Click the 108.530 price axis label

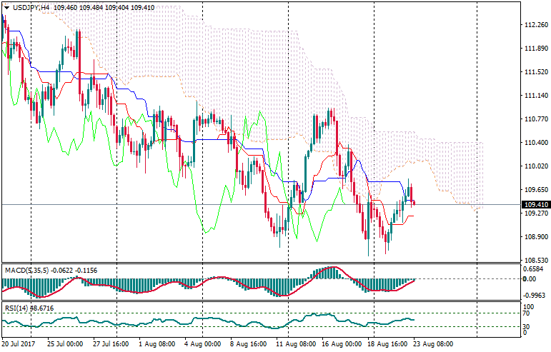coord(536,261)
